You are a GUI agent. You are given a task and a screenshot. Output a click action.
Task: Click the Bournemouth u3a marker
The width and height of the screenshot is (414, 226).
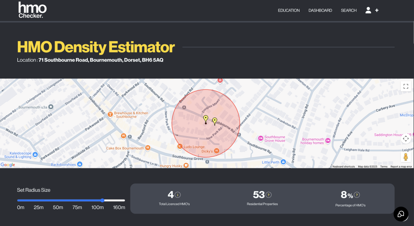(51, 107)
